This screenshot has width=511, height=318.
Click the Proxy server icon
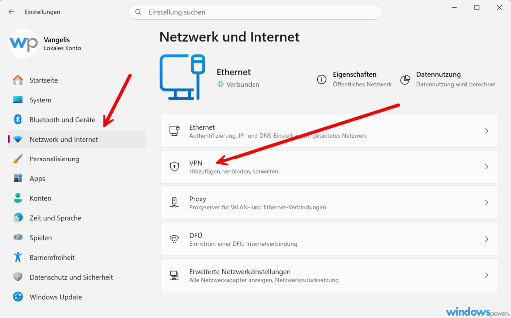tap(174, 202)
